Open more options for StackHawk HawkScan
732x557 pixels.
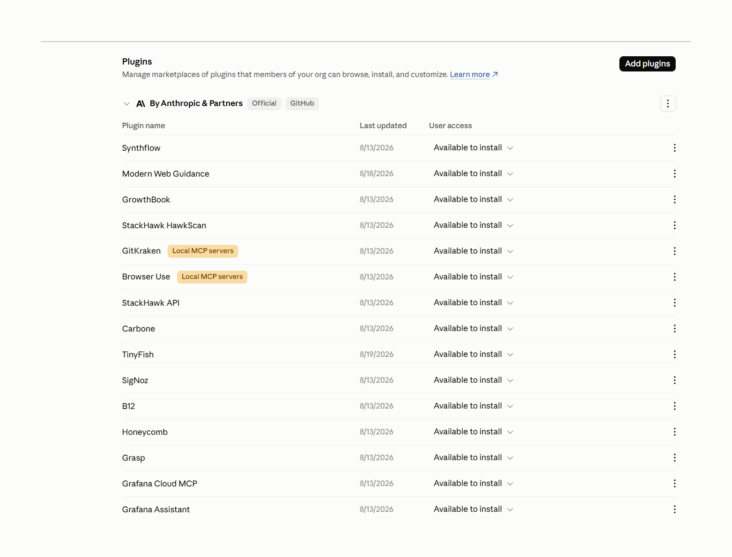coord(674,225)
